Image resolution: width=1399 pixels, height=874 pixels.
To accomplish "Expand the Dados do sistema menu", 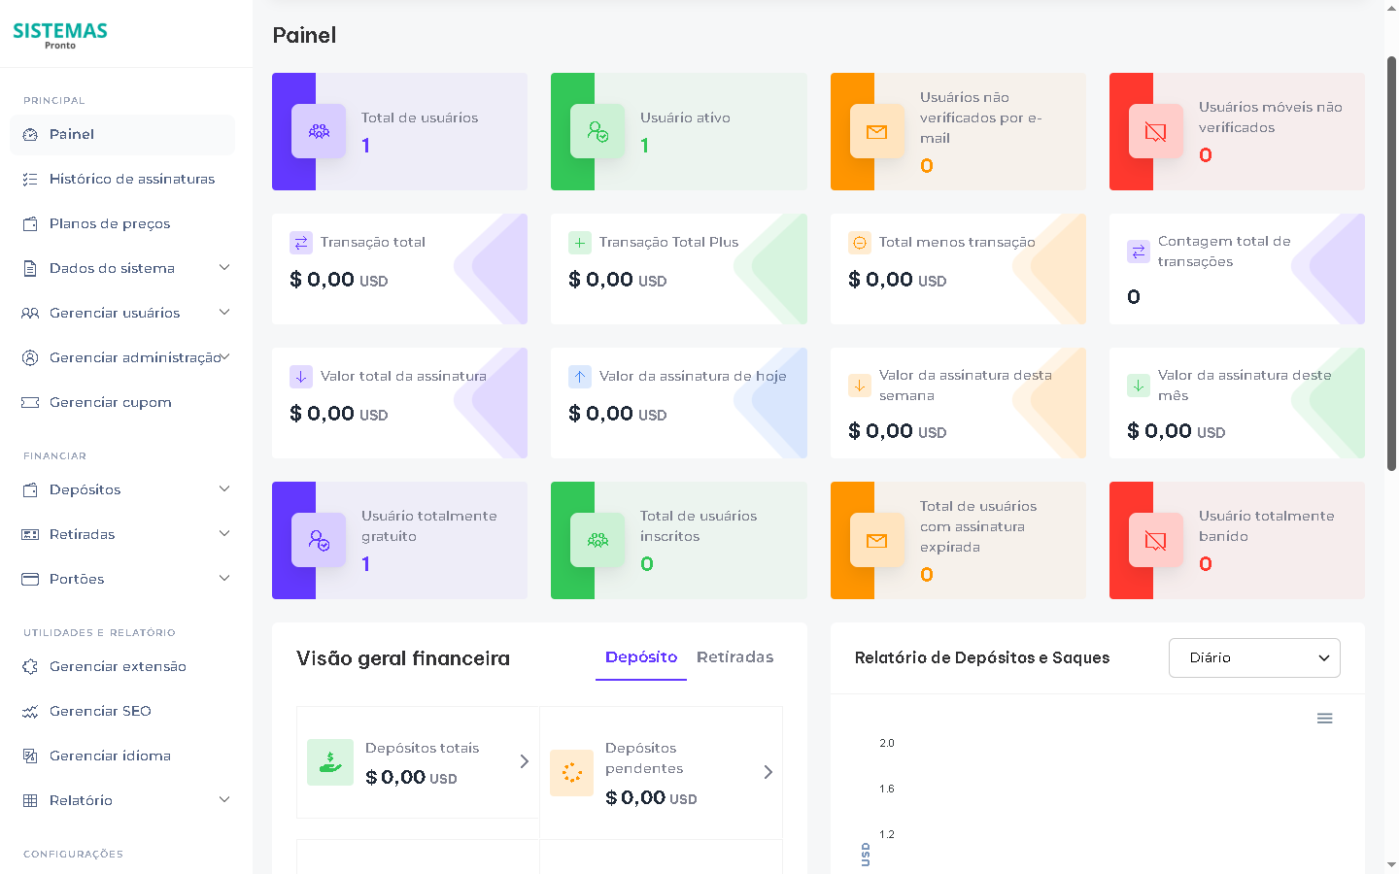I will point(224,268).
